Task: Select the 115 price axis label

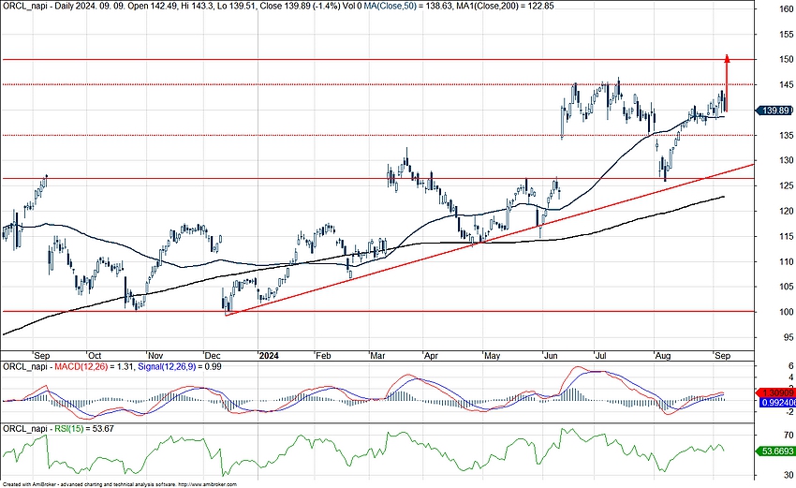Action: click(787, 237)
